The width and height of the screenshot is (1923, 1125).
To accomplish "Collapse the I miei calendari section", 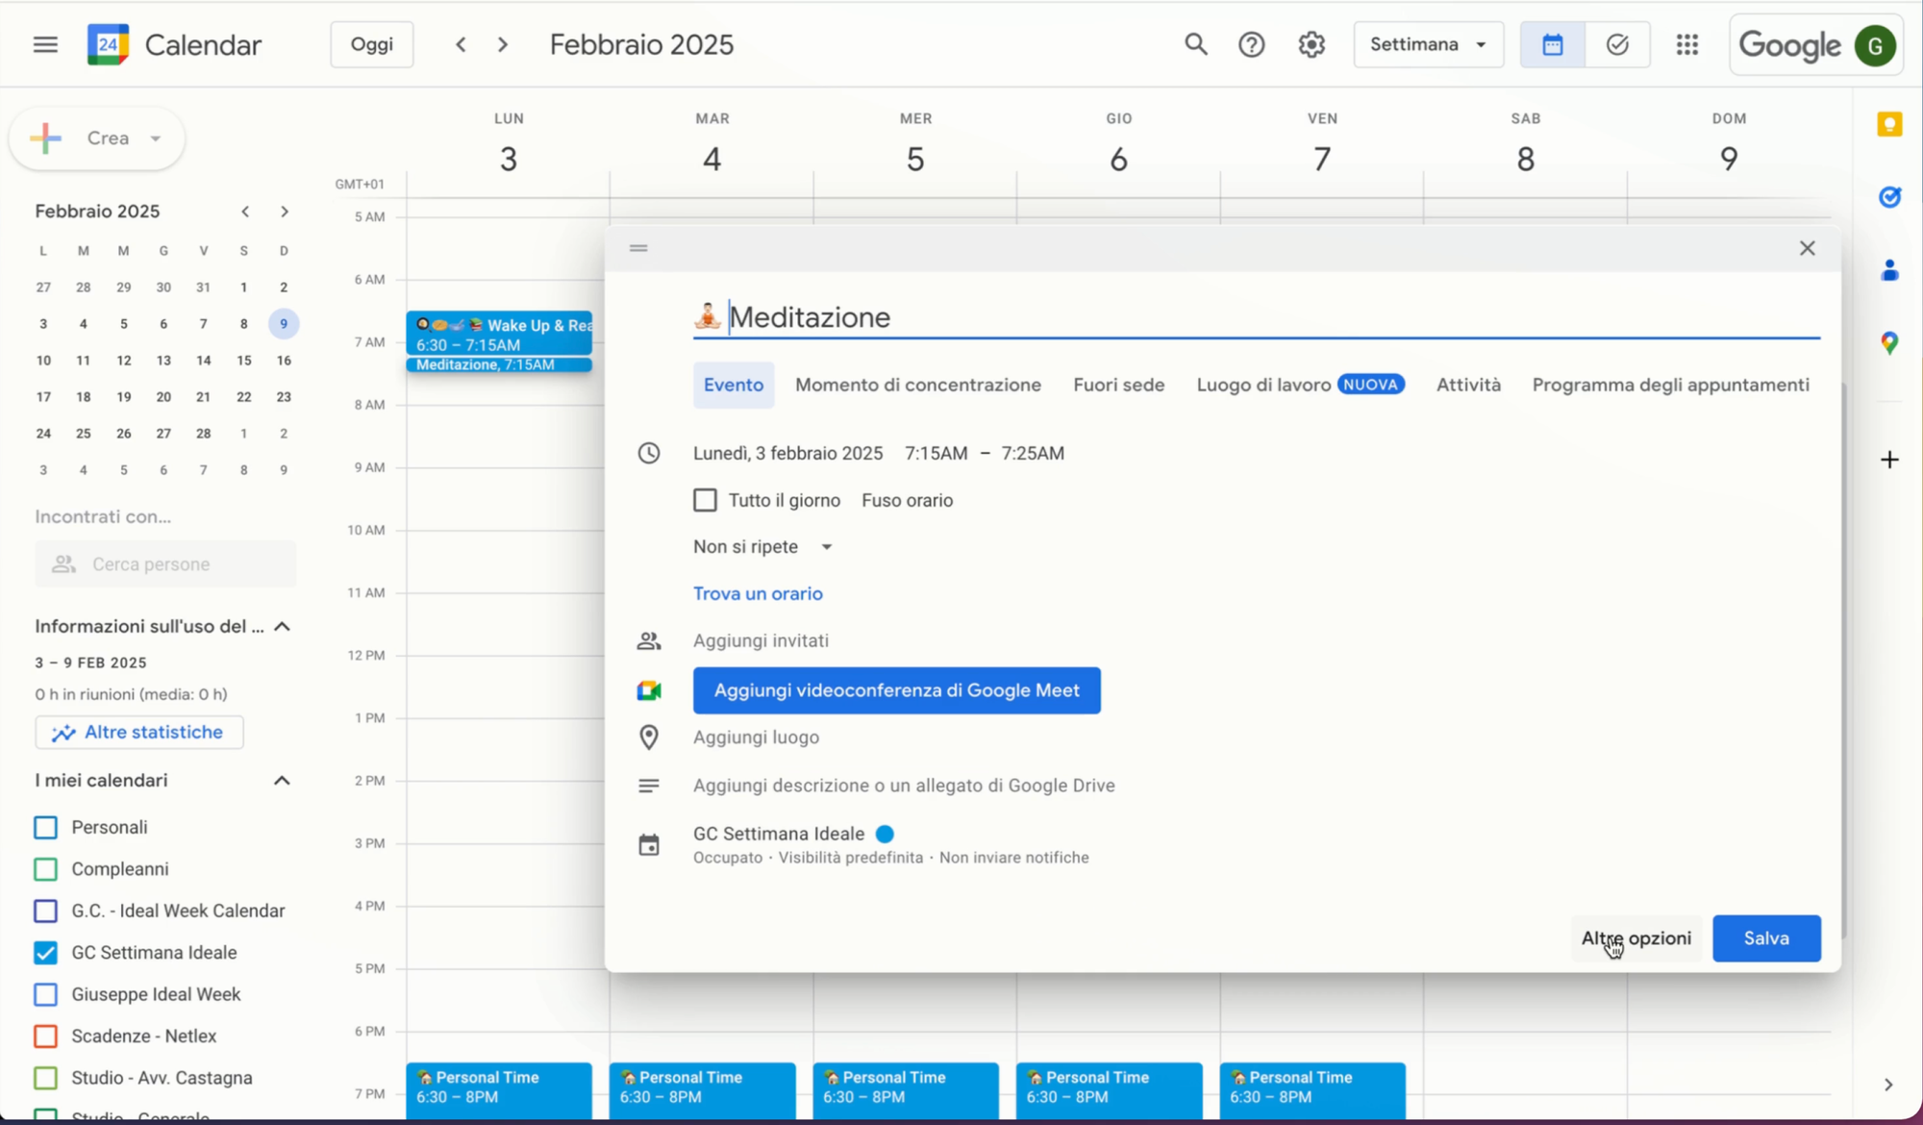I will [282, 780].
